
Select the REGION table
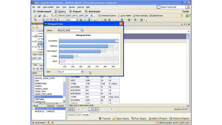click(x=47, y=97)
